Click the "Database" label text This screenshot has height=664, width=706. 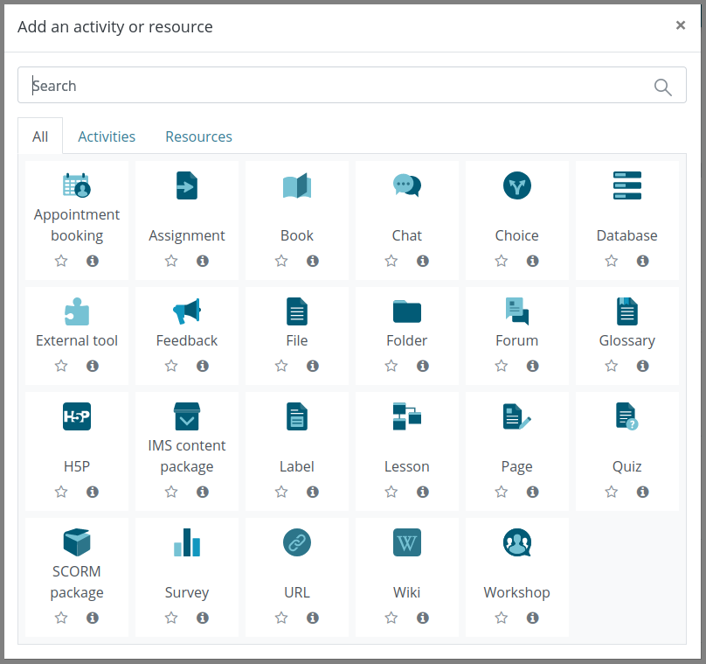point(626,235)
